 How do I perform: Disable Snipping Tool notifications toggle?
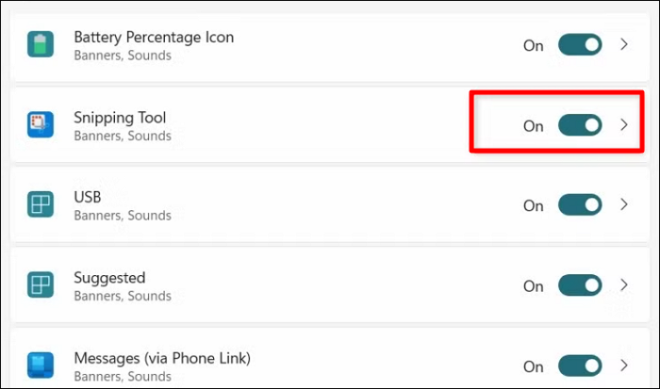580,125
